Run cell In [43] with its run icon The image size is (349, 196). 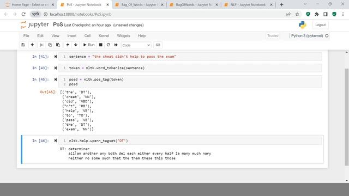click(x=56, y=68)
